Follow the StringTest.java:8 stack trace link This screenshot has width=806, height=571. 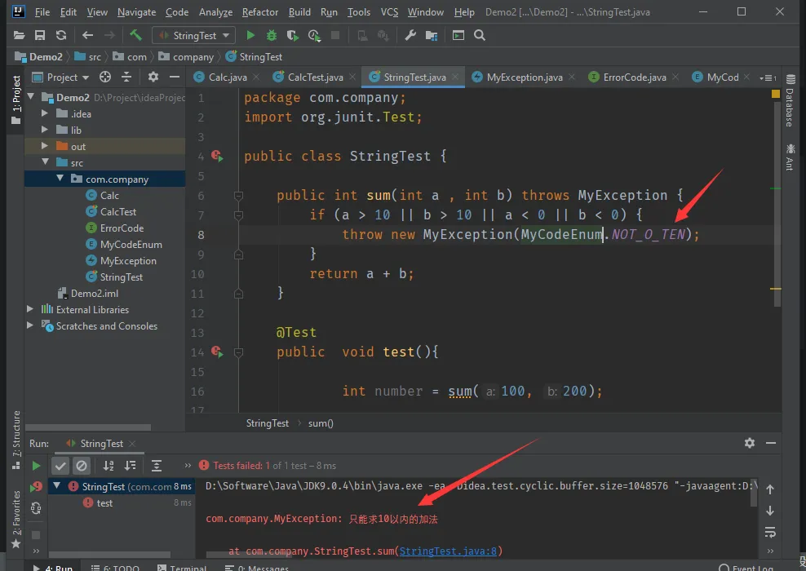point(448,551)
